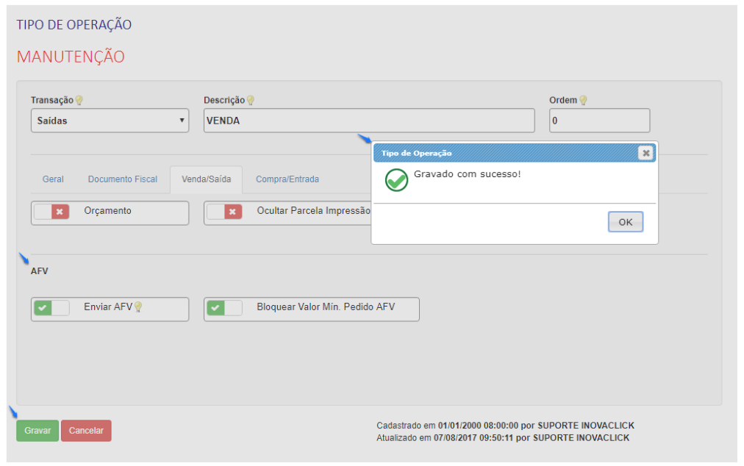This screenshot has width=744, height=466.
Task: Toggle Ocultar Parcela Impressão switch
Action: pyautogui.click(x=225, y=212)
